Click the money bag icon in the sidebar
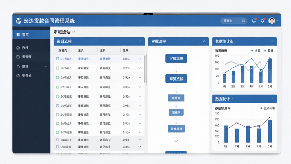The height and width of the screenshot is (164, 291). [18, 66]
